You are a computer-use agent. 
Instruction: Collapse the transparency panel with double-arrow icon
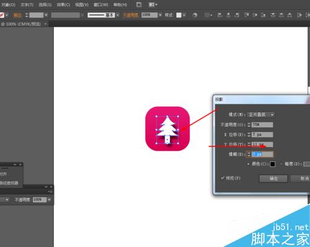pos(46,187)
